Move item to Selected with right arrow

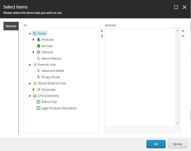pyautogui.click(x=102, y=31)
